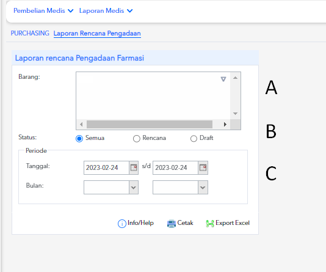Click the Barang filter triangle icon
This screenshot has width=326, height=272.
[223, 79]
